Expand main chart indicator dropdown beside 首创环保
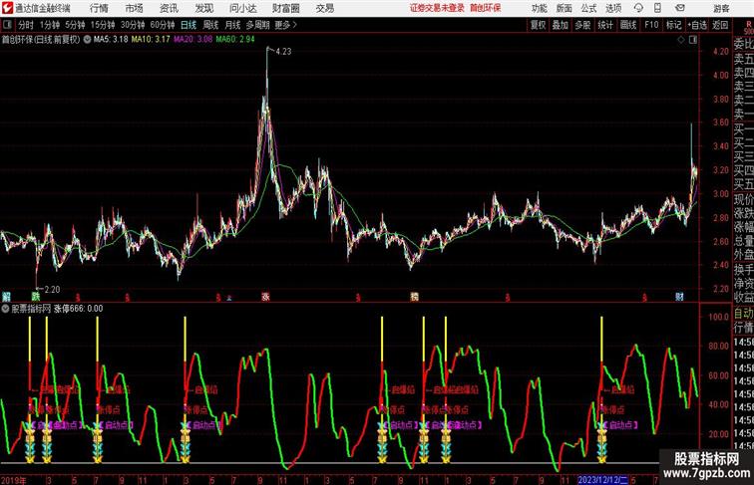 87,40
